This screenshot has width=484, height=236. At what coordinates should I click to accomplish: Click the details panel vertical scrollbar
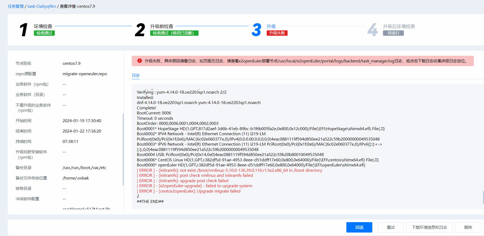[123, 149]
